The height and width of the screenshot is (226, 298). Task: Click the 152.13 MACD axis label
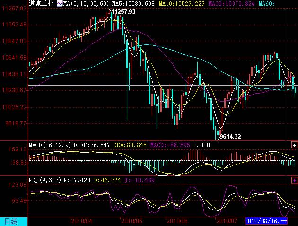pos(18,149)
